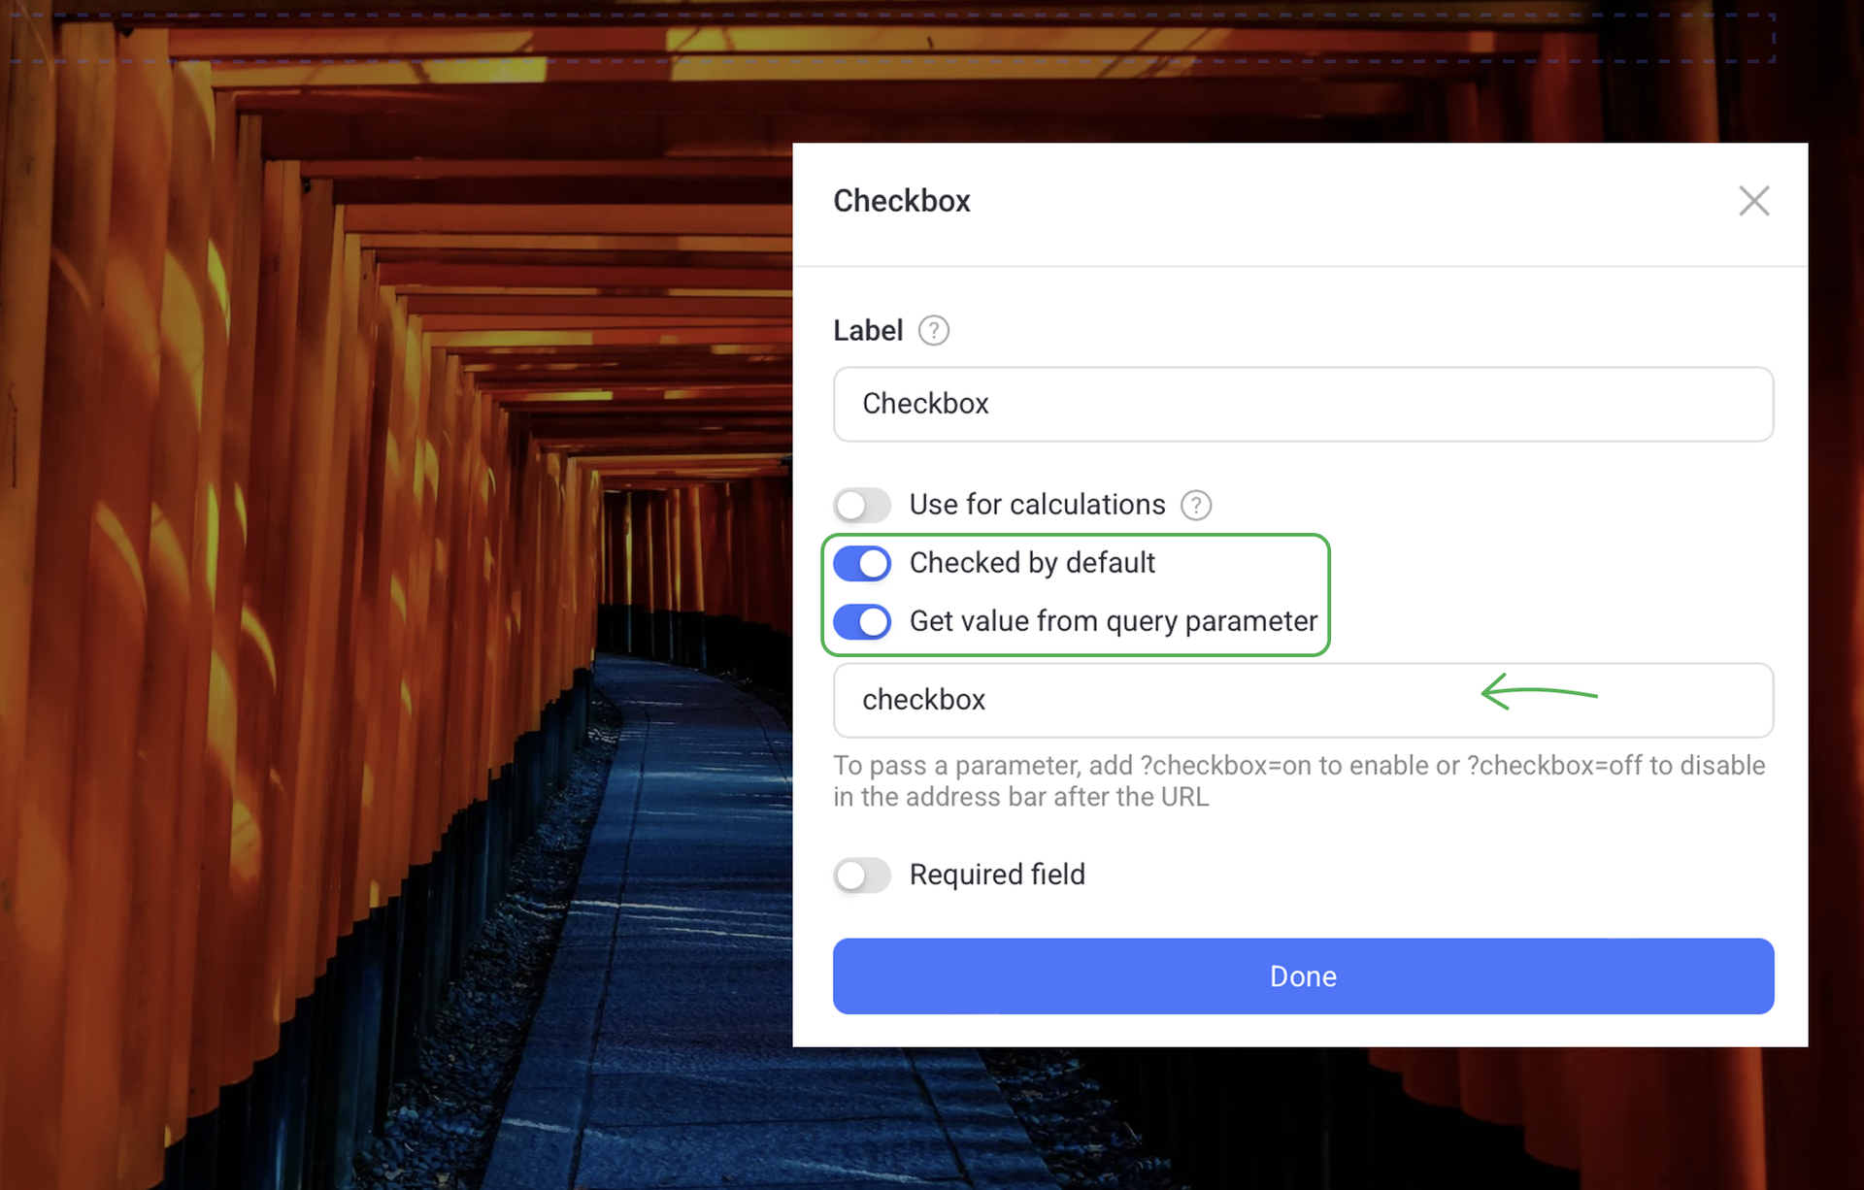Close the Checkbox settings dialog
1864x1190 pixels.
click(1753, 201)
